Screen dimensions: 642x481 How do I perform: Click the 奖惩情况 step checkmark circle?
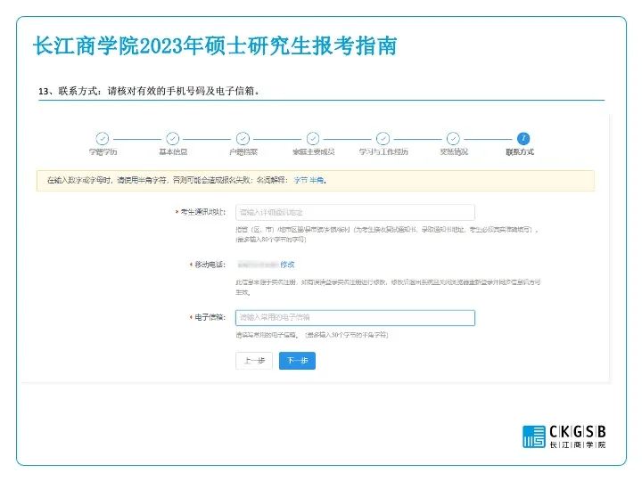[453, 139]
